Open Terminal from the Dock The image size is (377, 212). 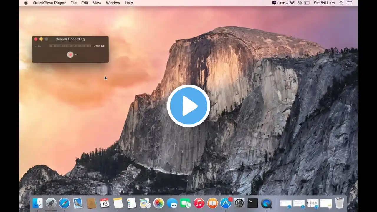pos(253,203)
